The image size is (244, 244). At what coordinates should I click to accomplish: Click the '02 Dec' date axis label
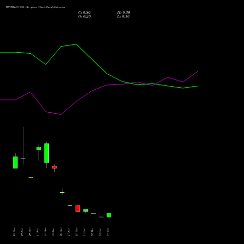point(92,232)
